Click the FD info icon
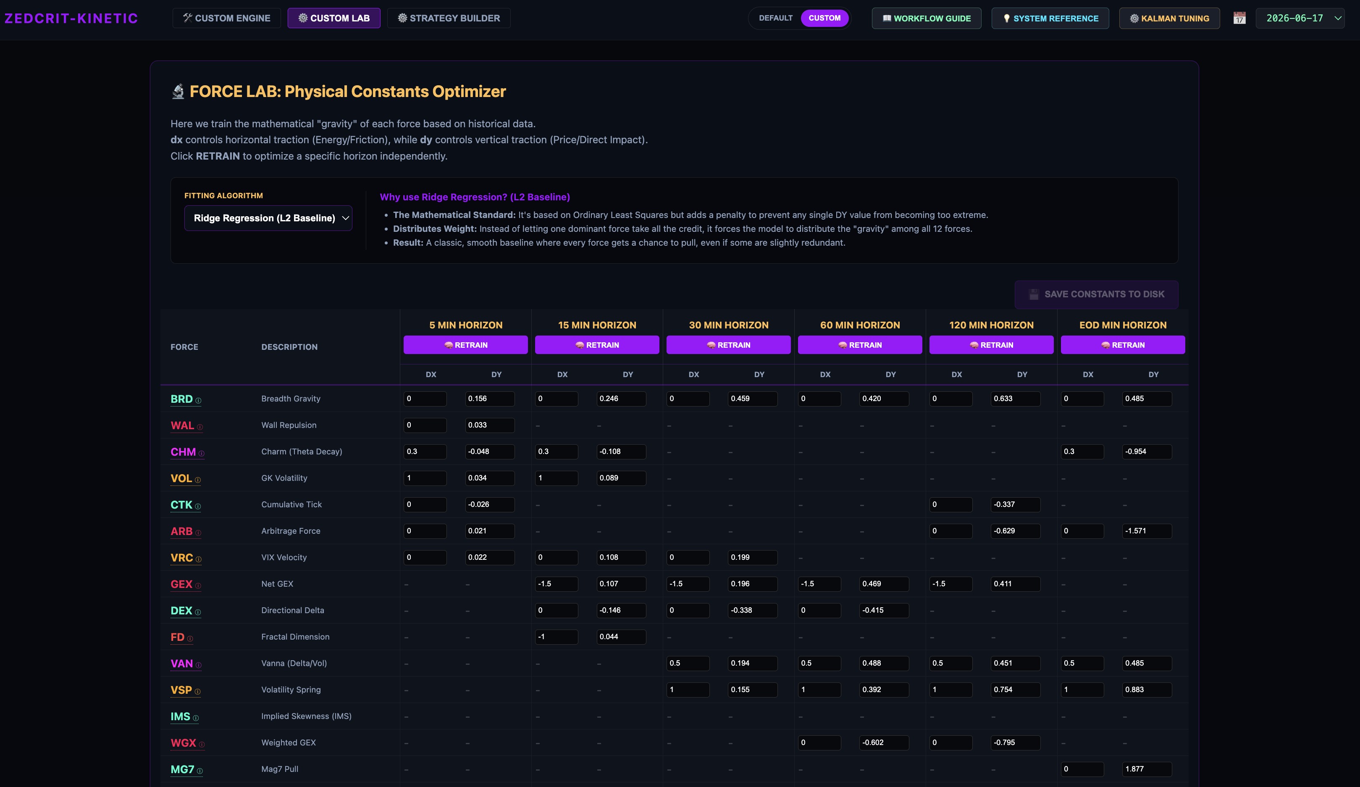 tap(190, 639)
